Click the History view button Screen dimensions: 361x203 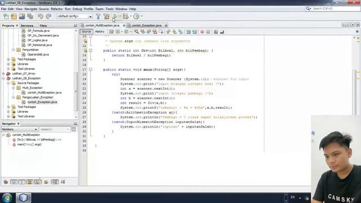pyautogui.click(x=100, y=32)
